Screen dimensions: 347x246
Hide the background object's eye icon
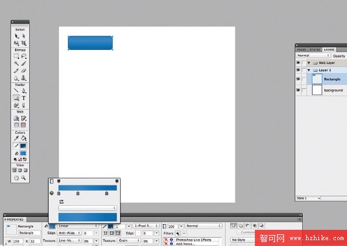click(298, 90)
